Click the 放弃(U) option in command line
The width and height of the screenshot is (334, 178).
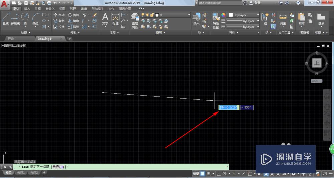pyautogui.click(x=58, y=167)
